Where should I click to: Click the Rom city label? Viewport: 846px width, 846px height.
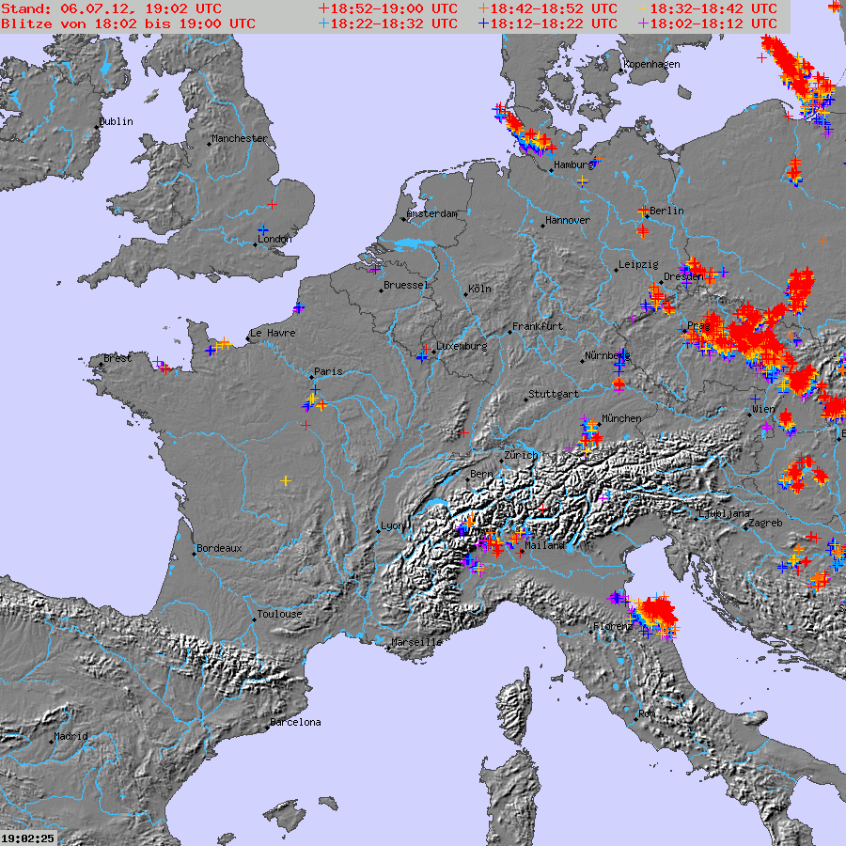pyautogui.click(x=647, y=713)
